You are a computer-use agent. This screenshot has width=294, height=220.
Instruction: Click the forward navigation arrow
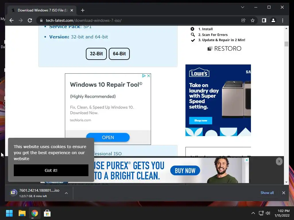click(x=21, y=20)
